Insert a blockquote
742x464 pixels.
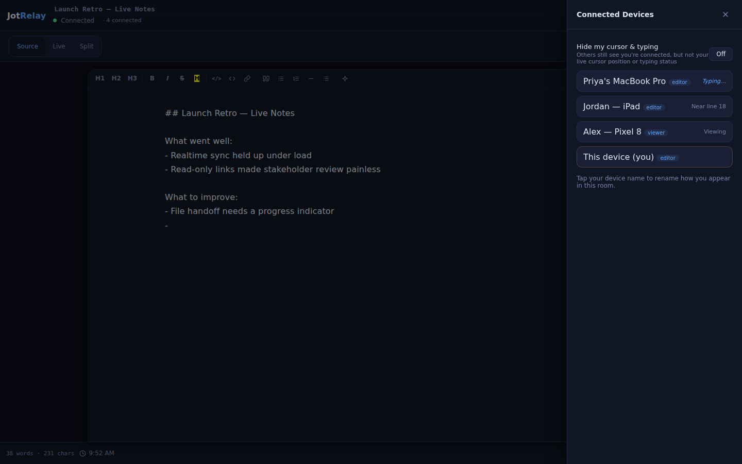coord(266,78)
